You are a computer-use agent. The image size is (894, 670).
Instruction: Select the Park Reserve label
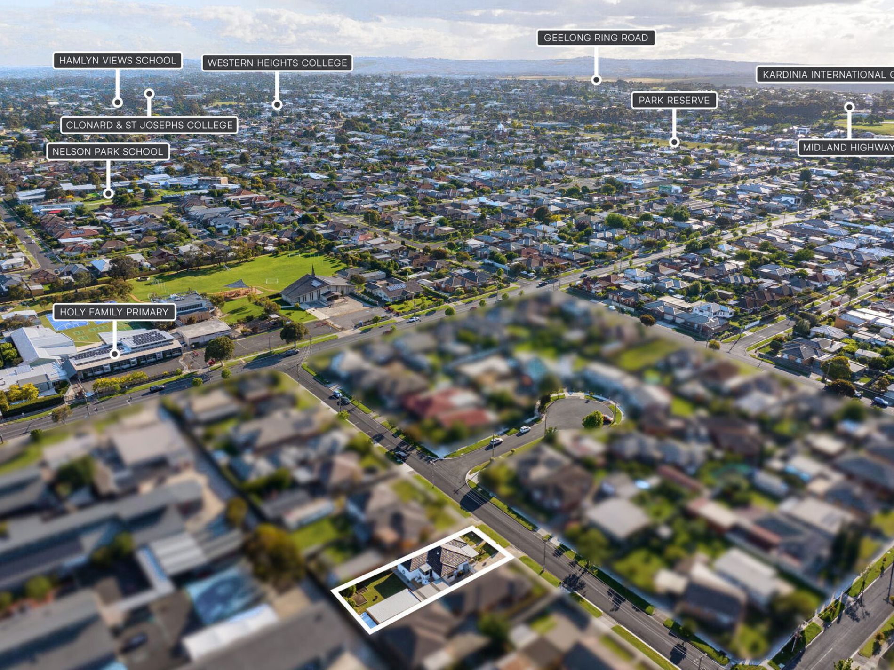click(x=674, y=100)
